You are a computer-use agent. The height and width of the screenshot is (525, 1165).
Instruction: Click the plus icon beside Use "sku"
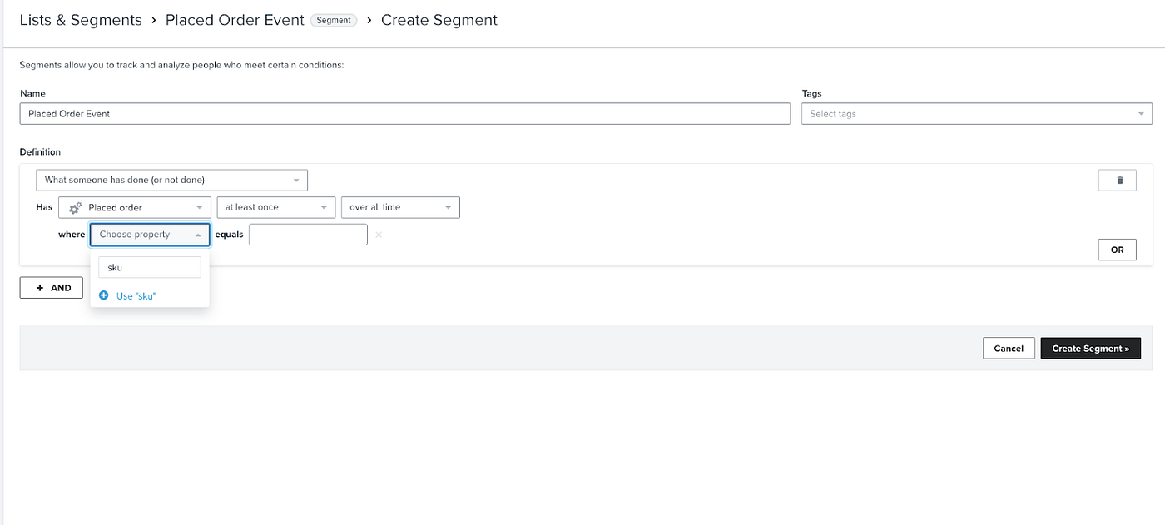tap(104, 295)
